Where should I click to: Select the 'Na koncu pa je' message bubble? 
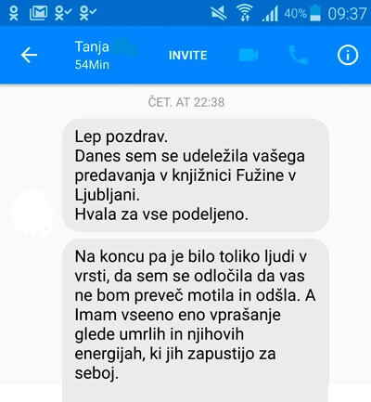tap(196, 320)
